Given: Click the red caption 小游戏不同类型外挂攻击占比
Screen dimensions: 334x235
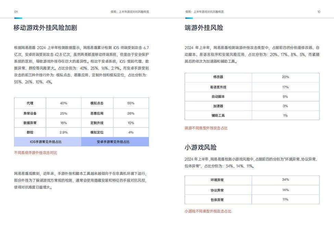Looking at the screenshot, I should click(208, 211).
